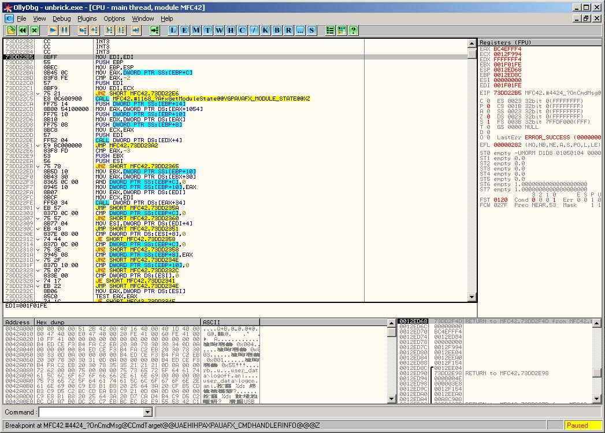Click disassembly scrollbar up arrow
This screenshot has width=605, height=433.
[x=472, y=43]
